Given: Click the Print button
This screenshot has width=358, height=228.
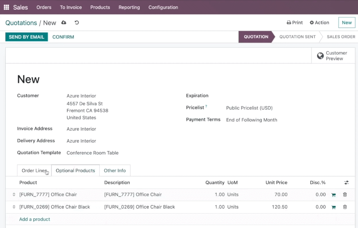Looking at the screenshot, I should [295, 23].
